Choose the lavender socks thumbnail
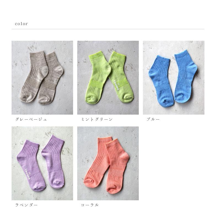 tap(42, 163)
